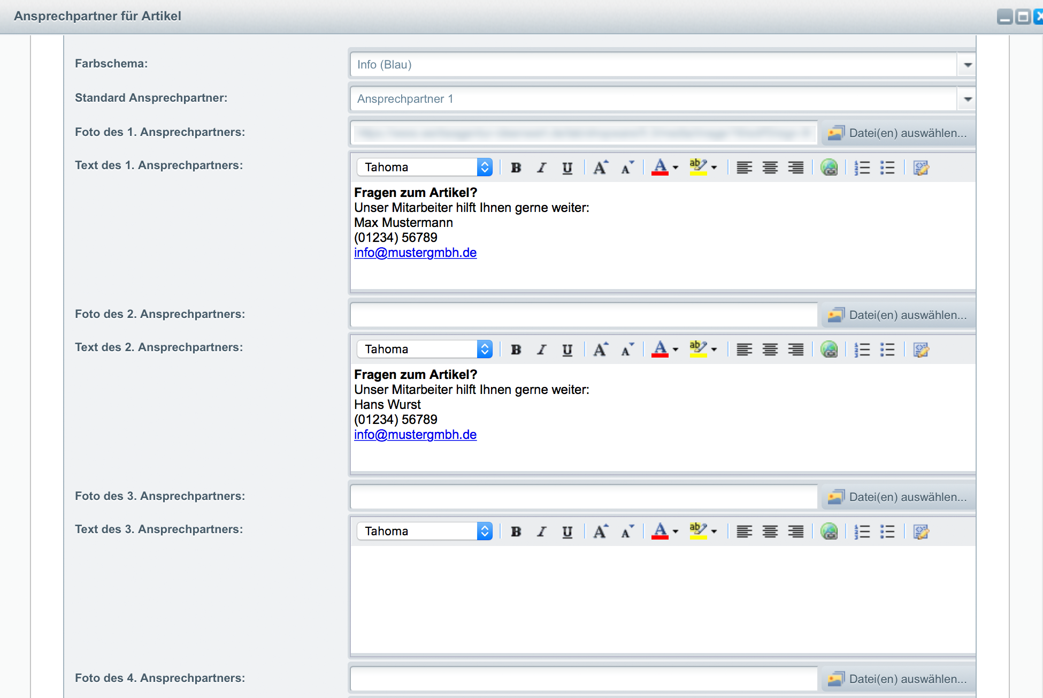Click the Farbschema field showing Info (Blau)

click(654, 65)
